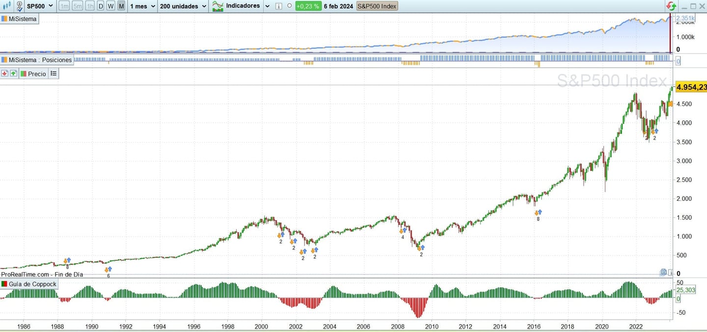
Task: Toggle the daily D timeframe button
Action: [101, 6]
